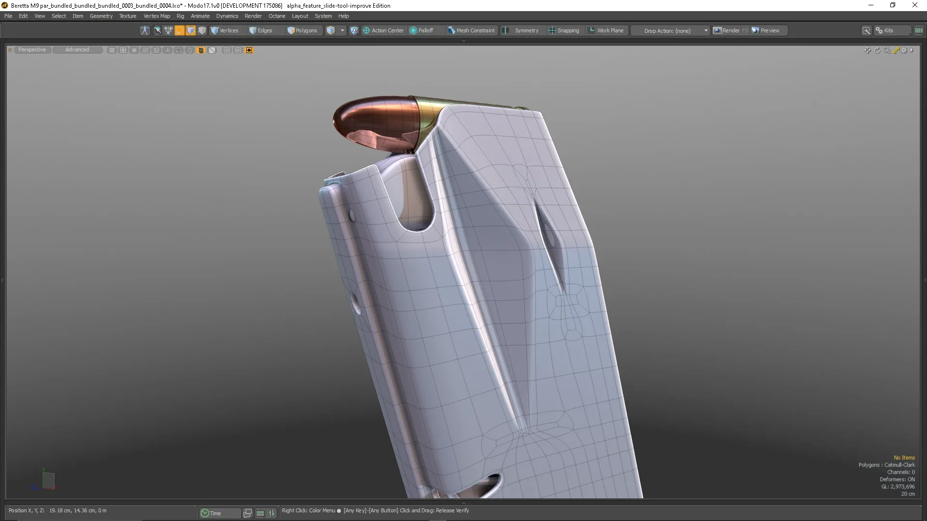This screenshot has height=521, width=927.
Task: Click the green split-arrows icon in status bar
Action: pos(272,513)
